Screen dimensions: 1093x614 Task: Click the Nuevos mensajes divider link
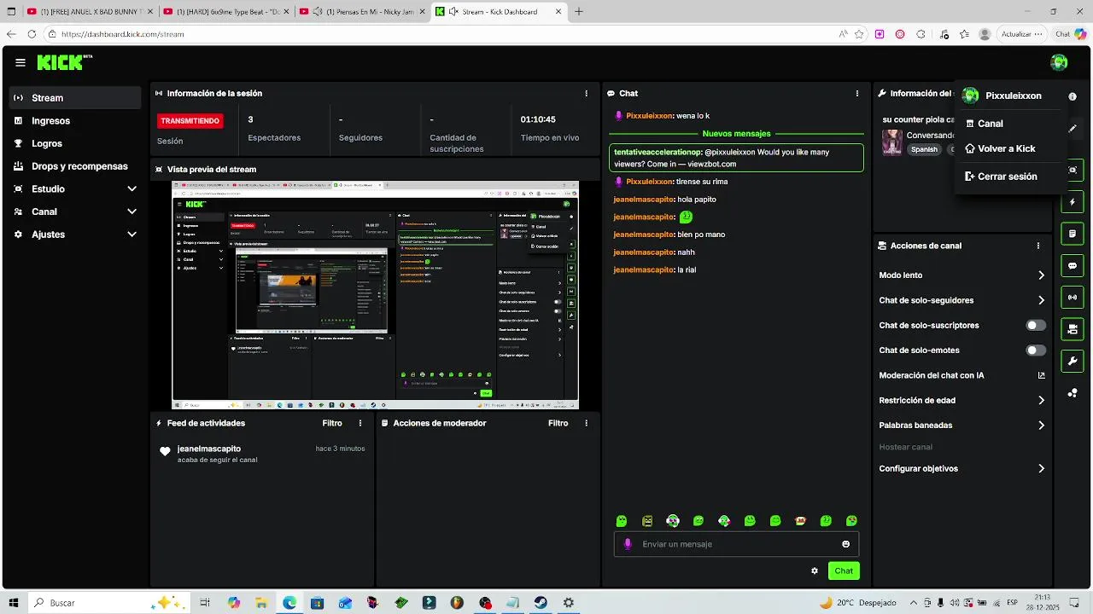736,134
